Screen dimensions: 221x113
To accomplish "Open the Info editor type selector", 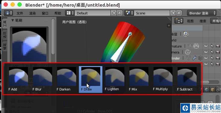I will 9,13.
